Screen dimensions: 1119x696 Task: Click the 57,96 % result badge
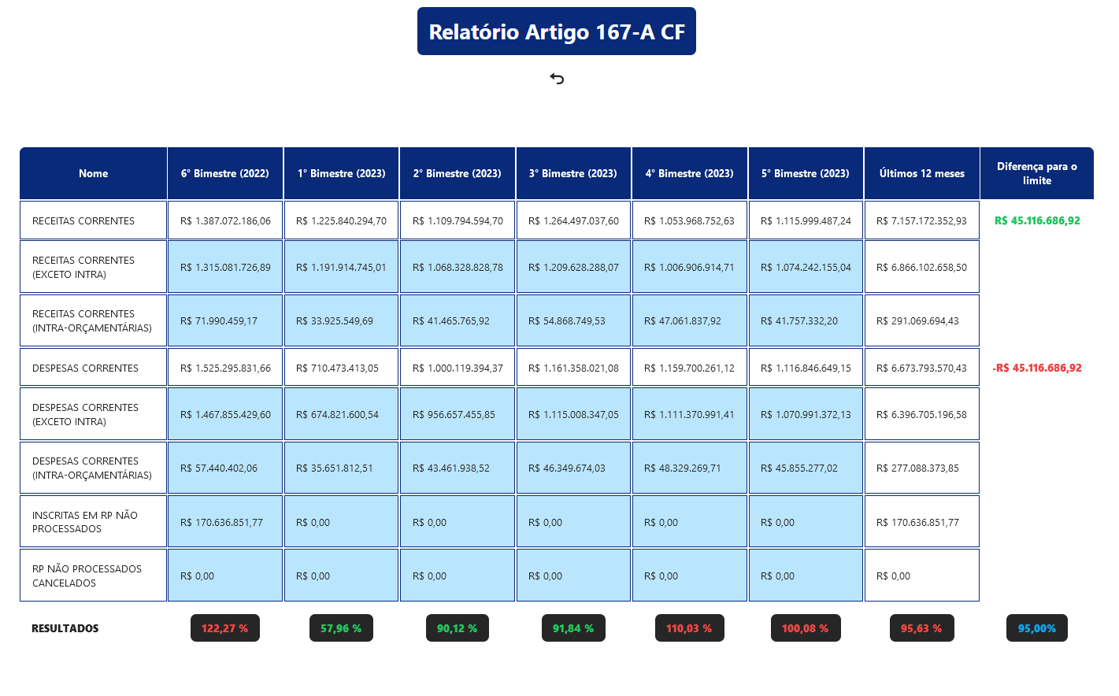pos(341,628)
